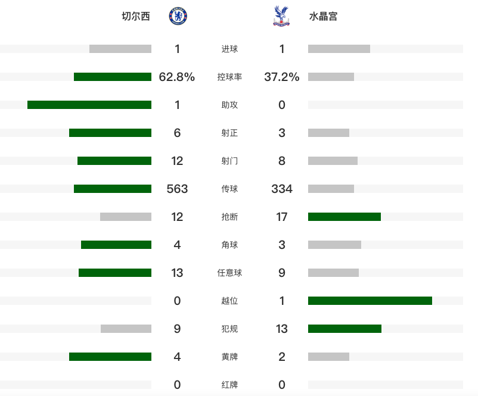Screen dimensions: 478x396
Task: Open the 切尔西 team name link
Action: 136,16
